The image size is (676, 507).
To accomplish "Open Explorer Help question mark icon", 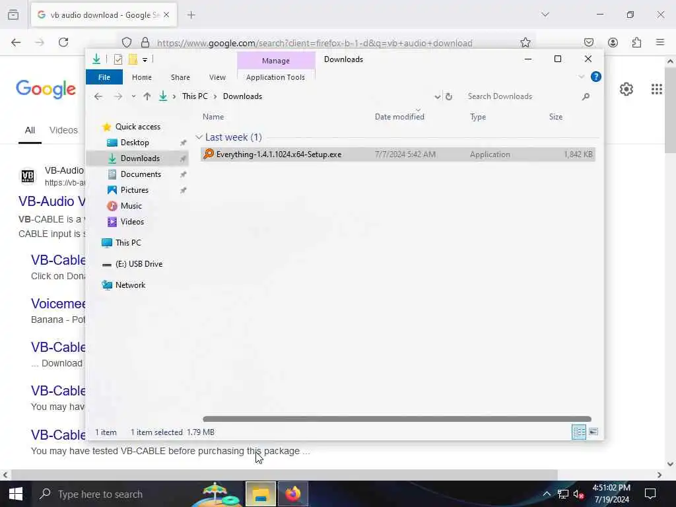I will [x=596, y=77].
